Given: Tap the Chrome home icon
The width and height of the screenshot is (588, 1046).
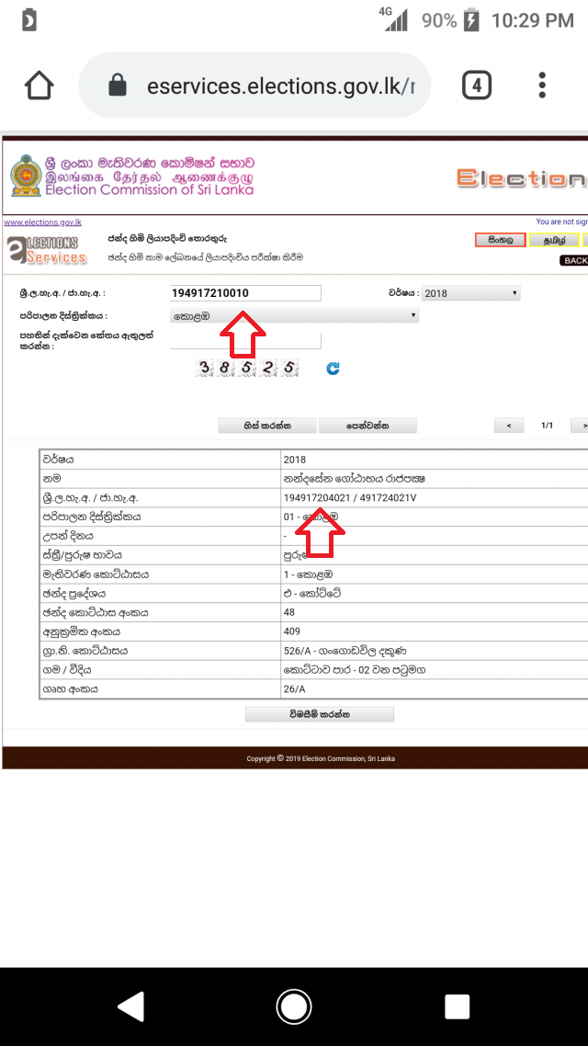Looking at the screenshot, I should (x=39, y=85).
